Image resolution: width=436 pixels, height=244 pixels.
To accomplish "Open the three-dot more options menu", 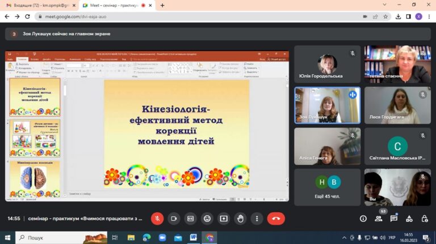I will click(257, 219).
